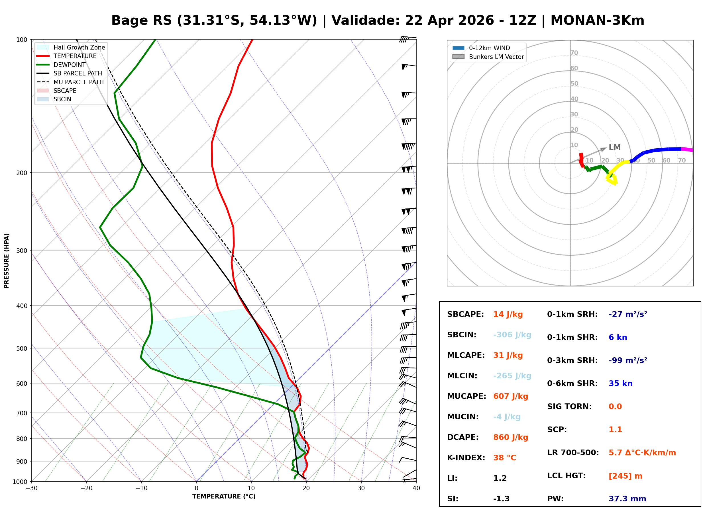This screenshot has width=705, height=521.
Task: Click the green DEWPOINT legend line
Action: pos(43,65)
